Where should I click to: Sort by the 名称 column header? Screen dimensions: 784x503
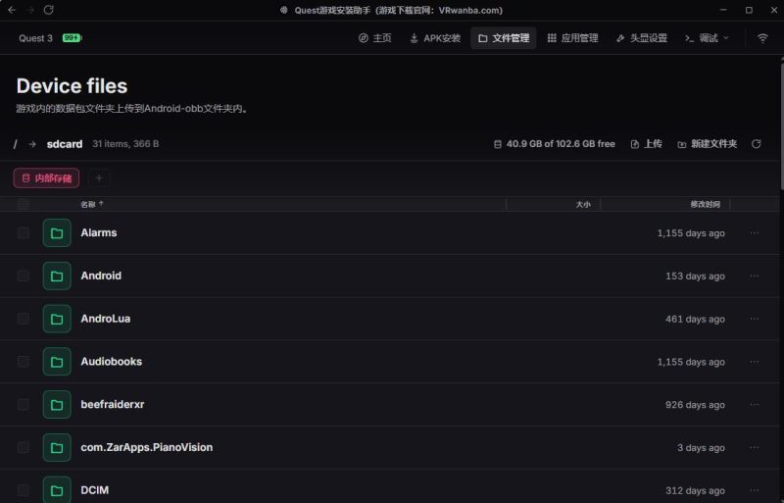pyautogui.click(x=92, y=204)
